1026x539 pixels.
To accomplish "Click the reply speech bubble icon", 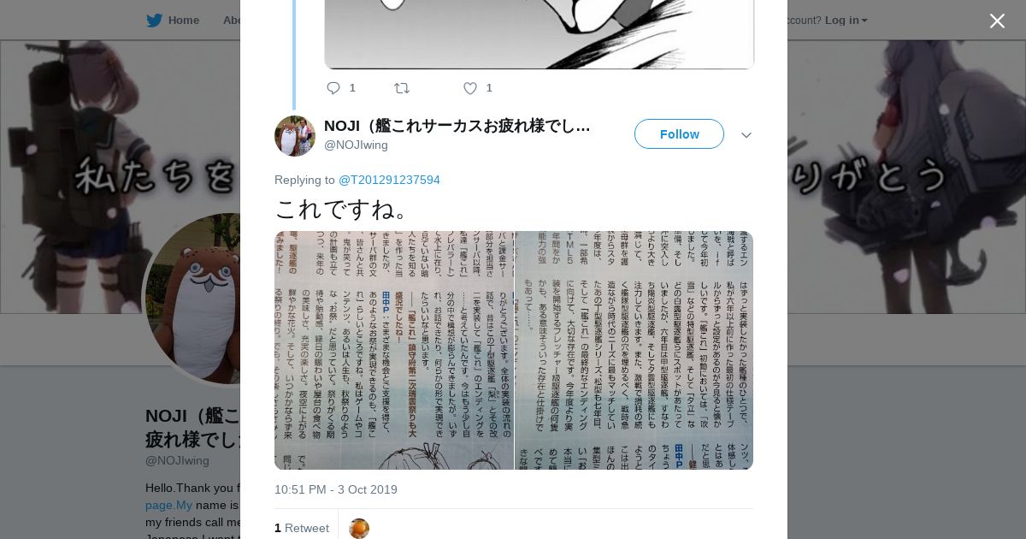I will (333, 88).
